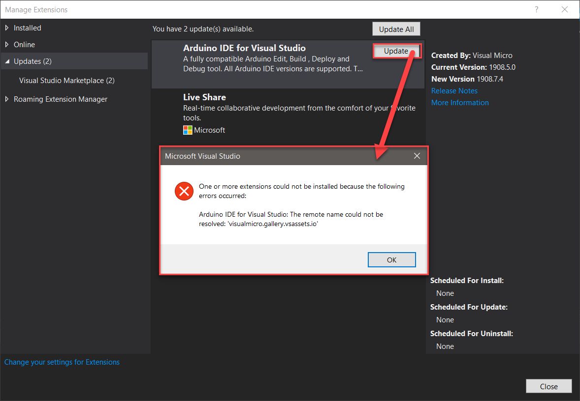This screenshot has width=580, height=401.
Task: Close the Manage Extensions window with X
Action: coord(564,9)
